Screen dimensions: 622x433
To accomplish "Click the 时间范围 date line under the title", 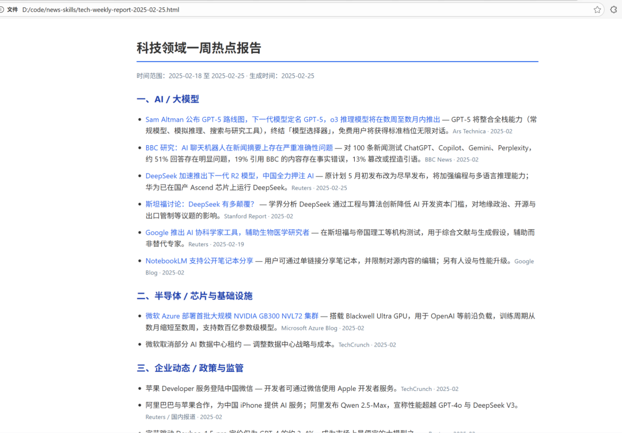I will 225,76.
